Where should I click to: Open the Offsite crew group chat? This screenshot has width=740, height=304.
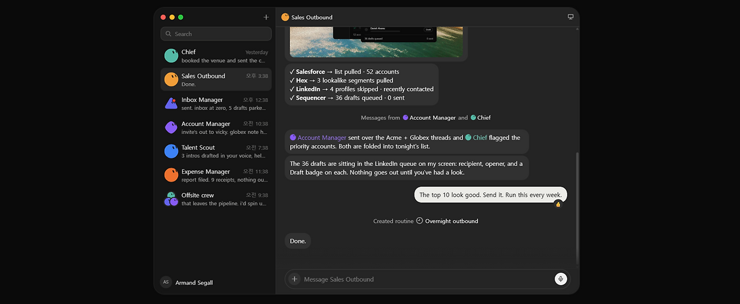point(216,199)
